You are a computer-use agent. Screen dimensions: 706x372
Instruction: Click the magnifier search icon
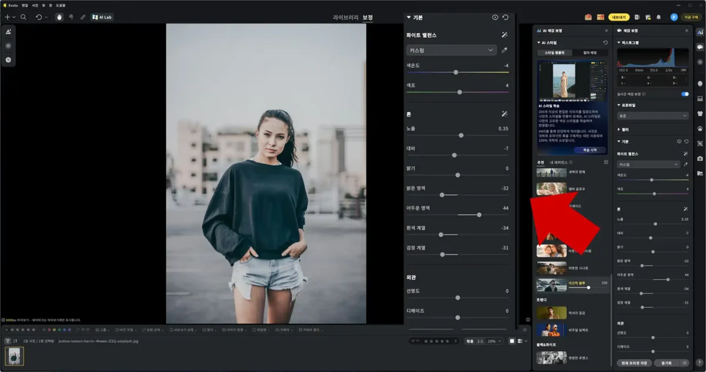click(x=24, y=17)
